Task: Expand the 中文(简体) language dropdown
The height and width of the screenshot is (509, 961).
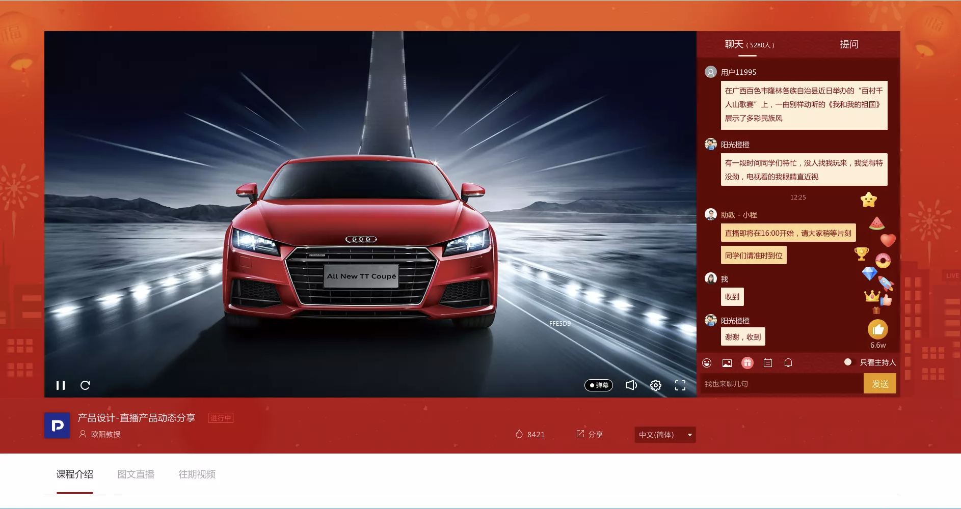Action: click(665, 435)
